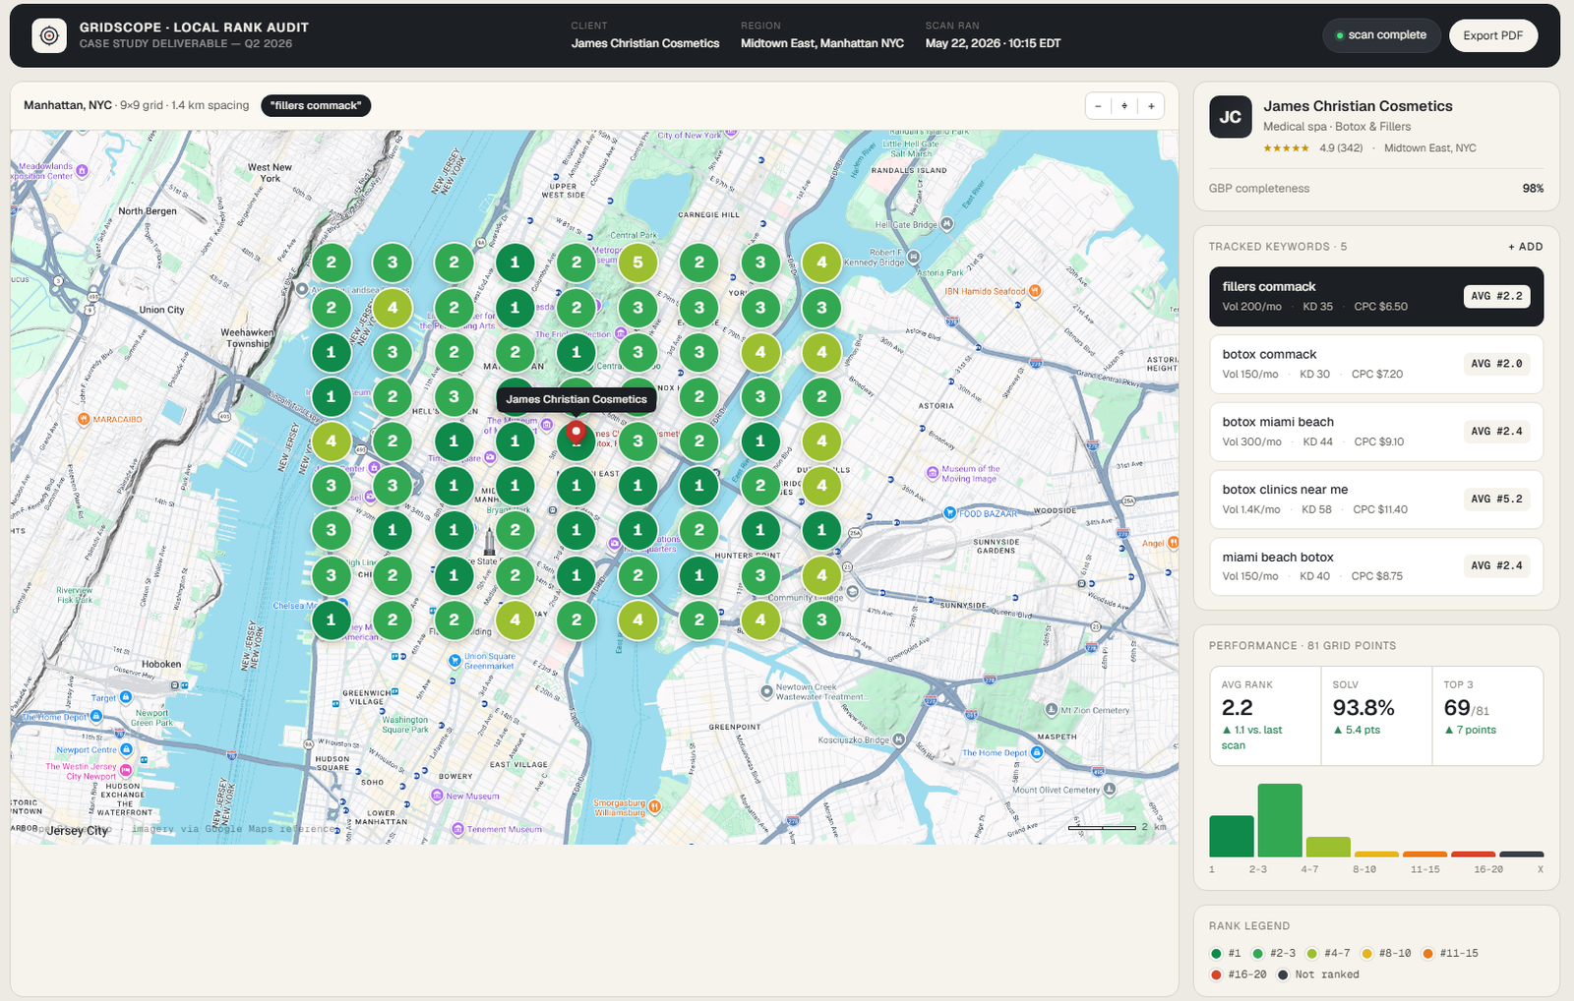Click the #16-20 legend color dot

coord(1216,975)
